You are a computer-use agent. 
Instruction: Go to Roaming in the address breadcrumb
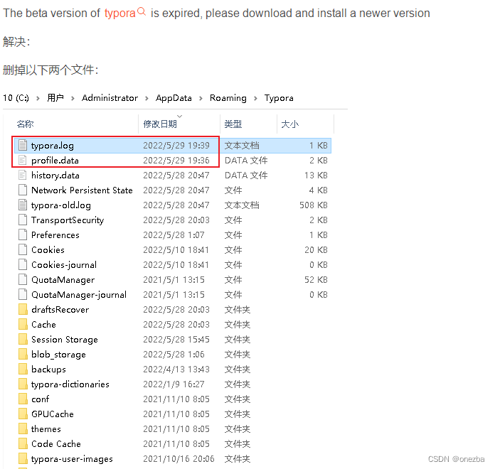coord(228,98)
